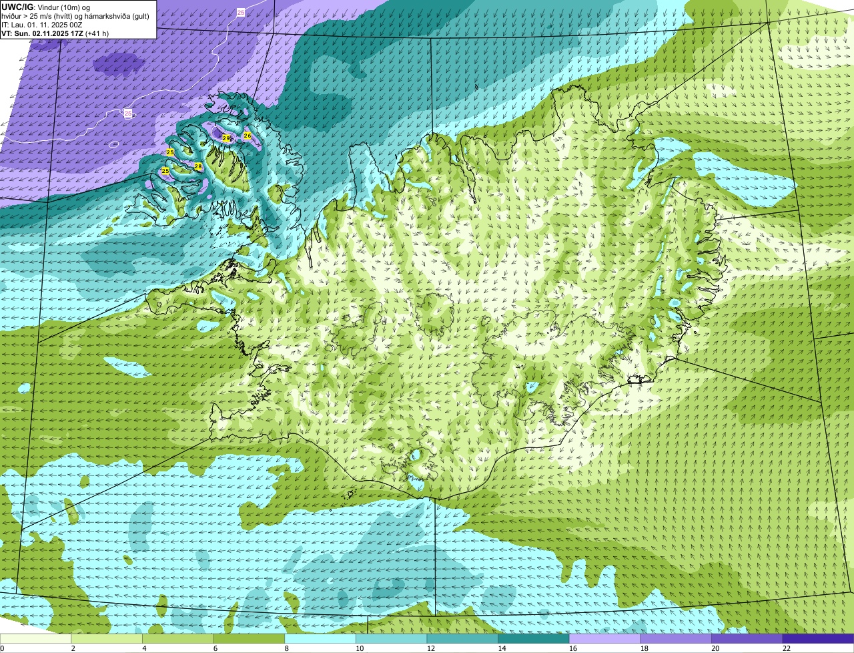
Task: Select the 12–14 m/s teal legend swatch
Action: (x=462, y=638)
